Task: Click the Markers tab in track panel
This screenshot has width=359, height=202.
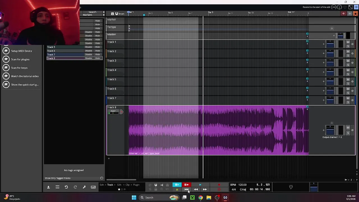Action: click(x=88, y=15)
